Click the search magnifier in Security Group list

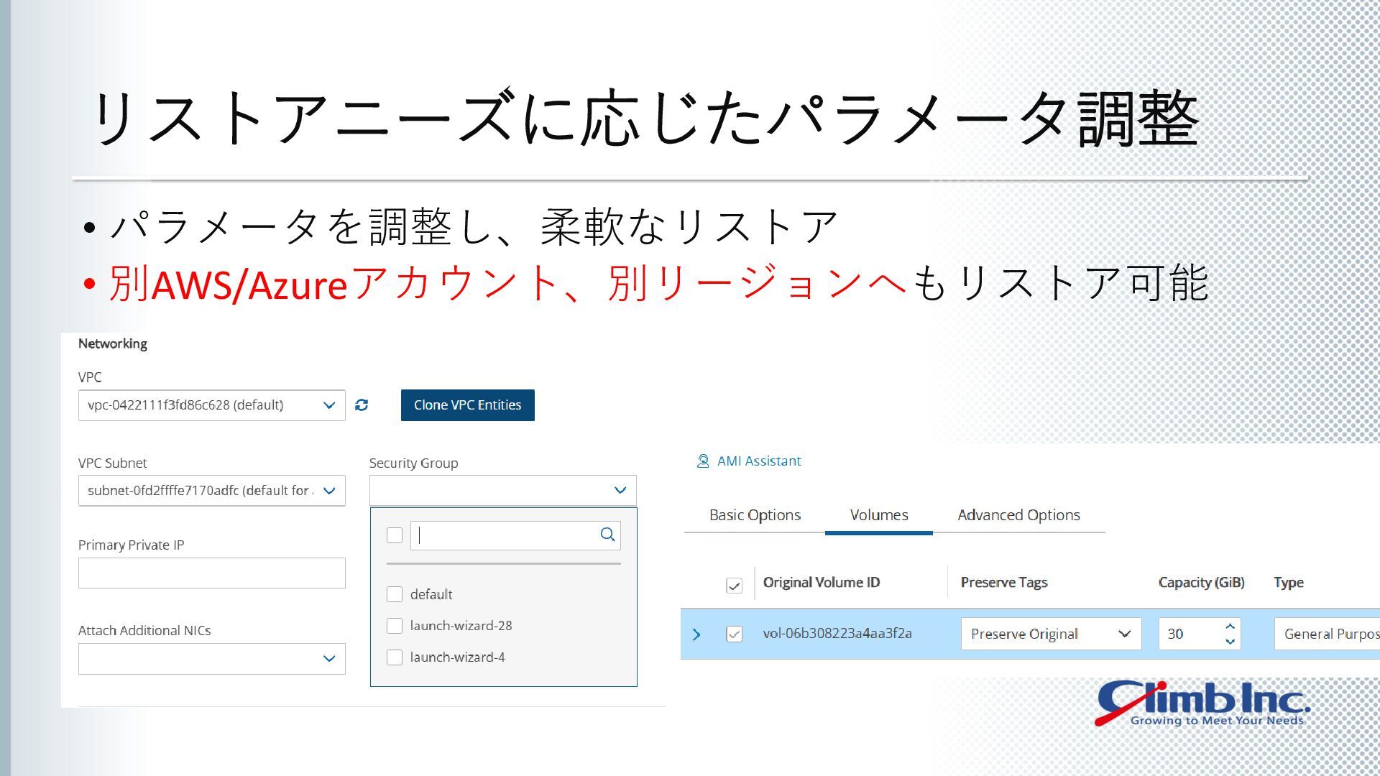(x=607, y=535)
